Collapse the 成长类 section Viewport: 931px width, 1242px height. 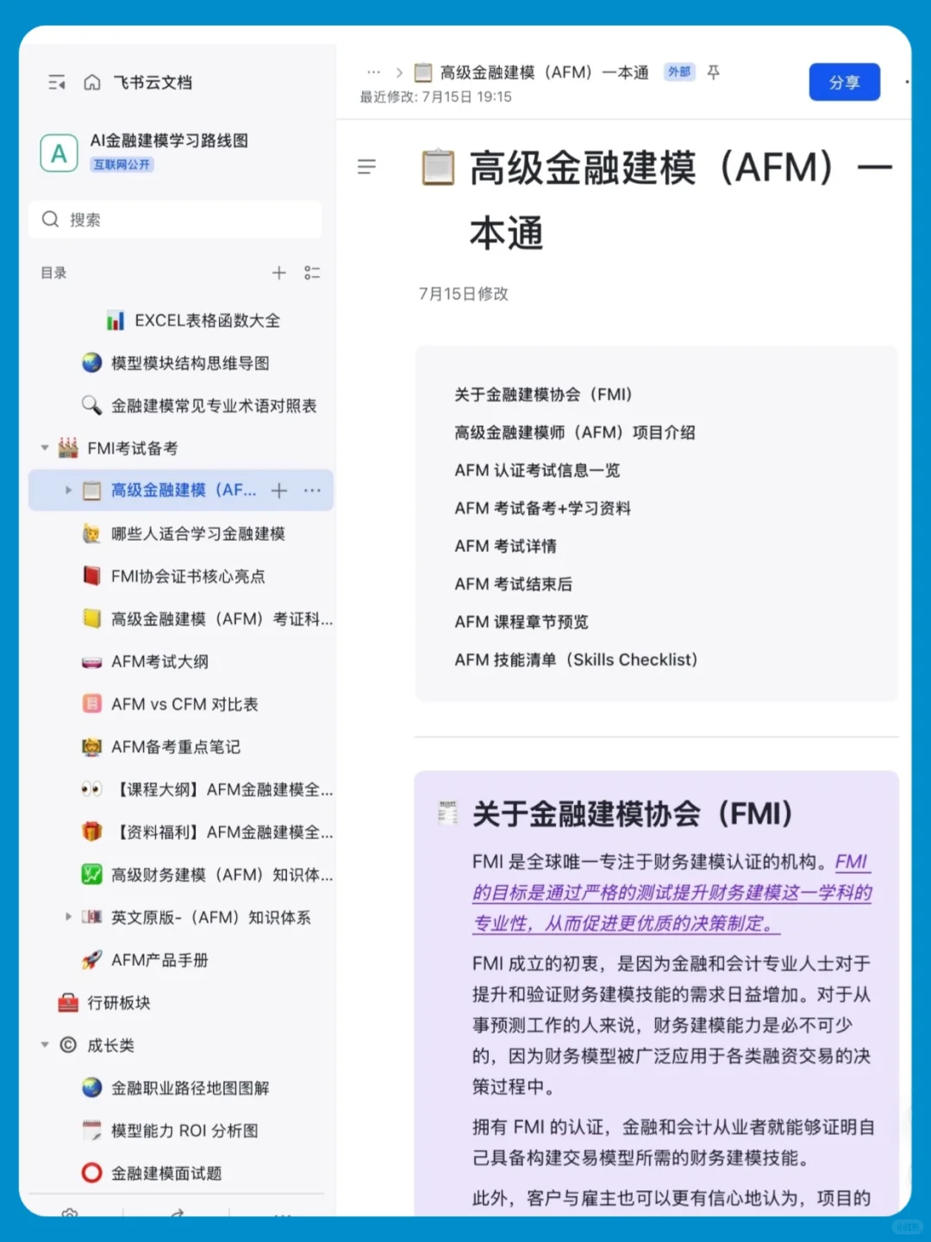pyautogui.click(x=45, y=1044)
